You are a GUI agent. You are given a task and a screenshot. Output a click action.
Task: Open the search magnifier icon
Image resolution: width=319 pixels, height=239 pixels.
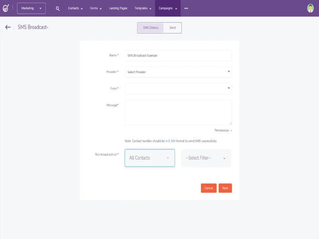[58, 8]
